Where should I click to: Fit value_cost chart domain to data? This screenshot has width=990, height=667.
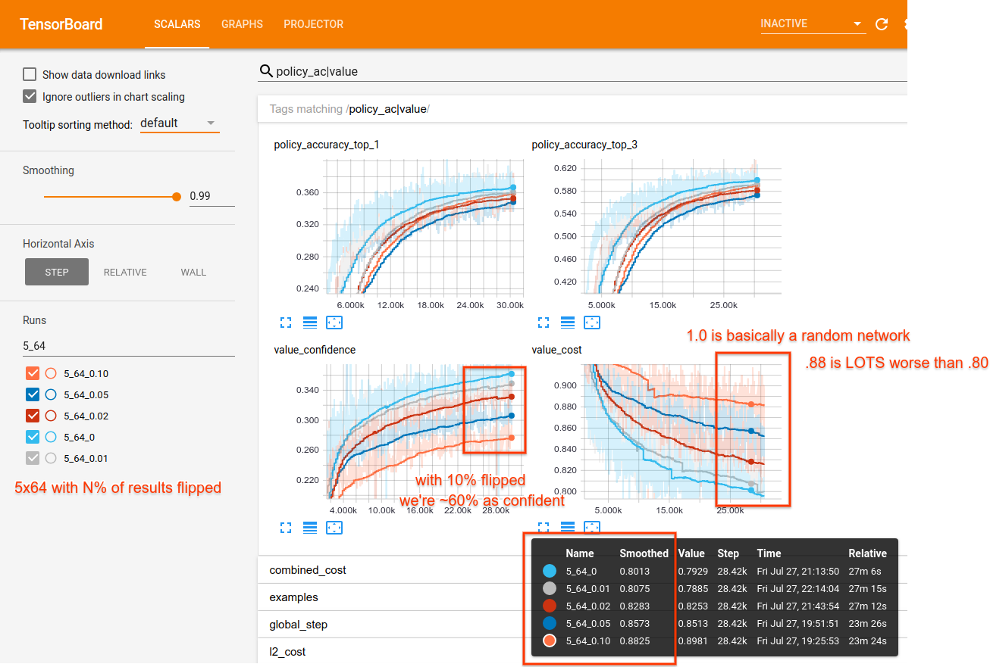coord(592,527)
